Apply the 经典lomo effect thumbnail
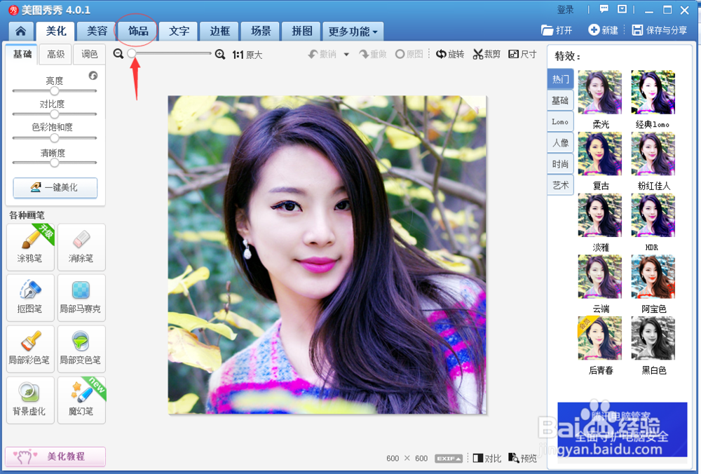This screenshot has width=701, height=474. [653, 92]
